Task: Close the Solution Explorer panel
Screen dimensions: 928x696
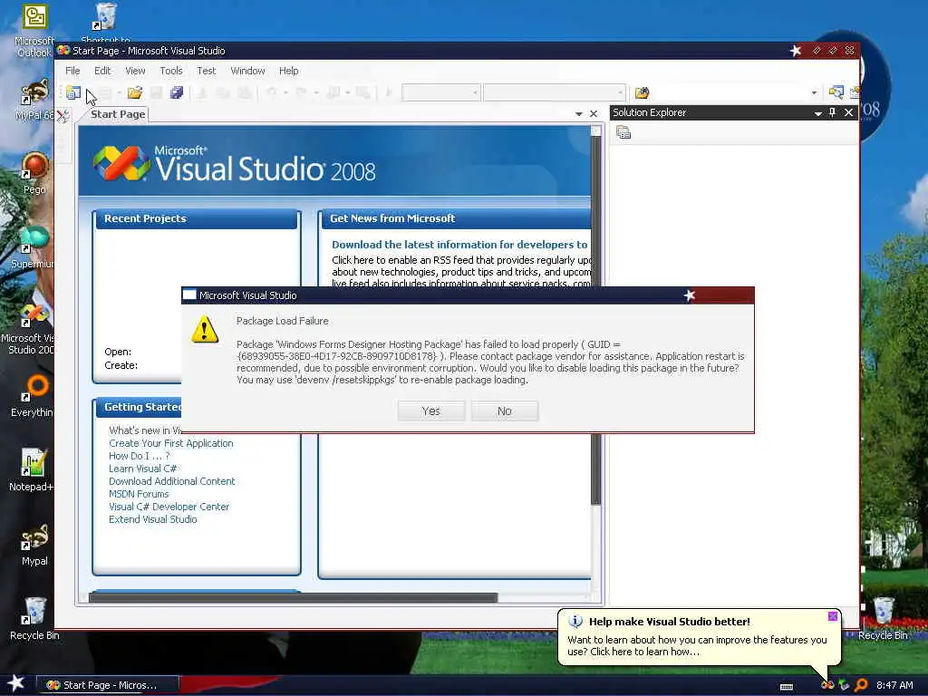Action: click(x=848, y=112)
